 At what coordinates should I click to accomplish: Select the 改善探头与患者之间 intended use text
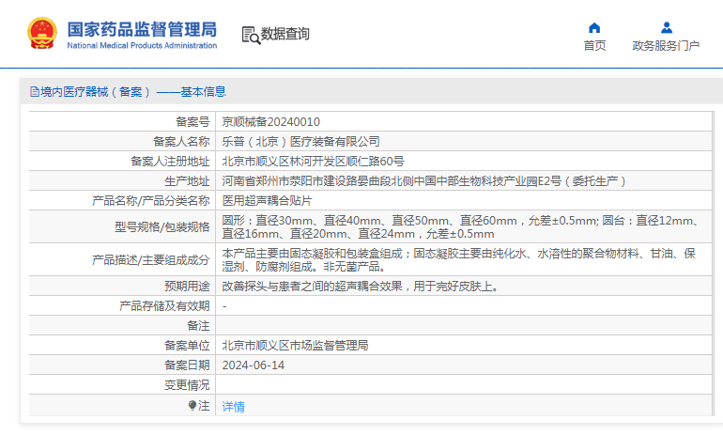click(x=361, y=287)
